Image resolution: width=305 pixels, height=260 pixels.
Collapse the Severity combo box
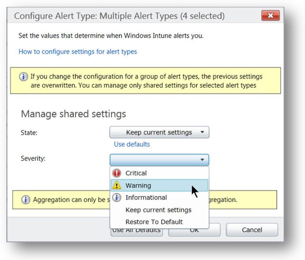(x=159, y=160)
